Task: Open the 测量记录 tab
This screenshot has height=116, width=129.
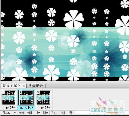Action: (x=36, y=86)
